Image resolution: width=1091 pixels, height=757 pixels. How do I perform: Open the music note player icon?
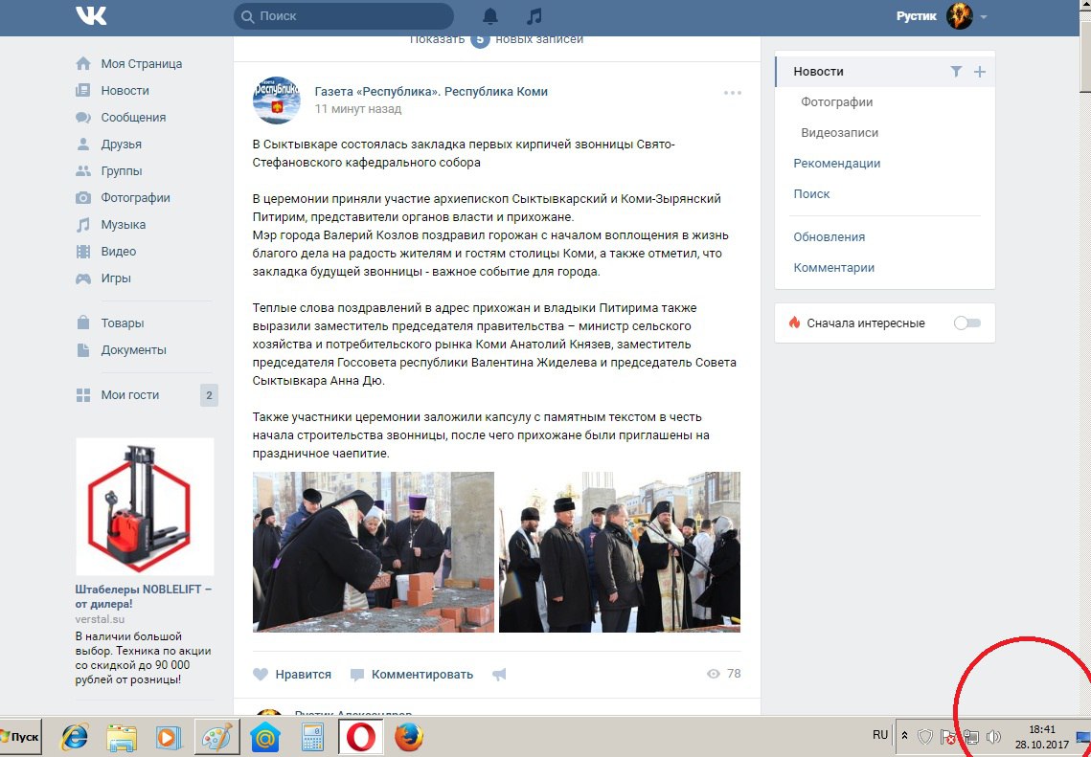pos(534,16)
